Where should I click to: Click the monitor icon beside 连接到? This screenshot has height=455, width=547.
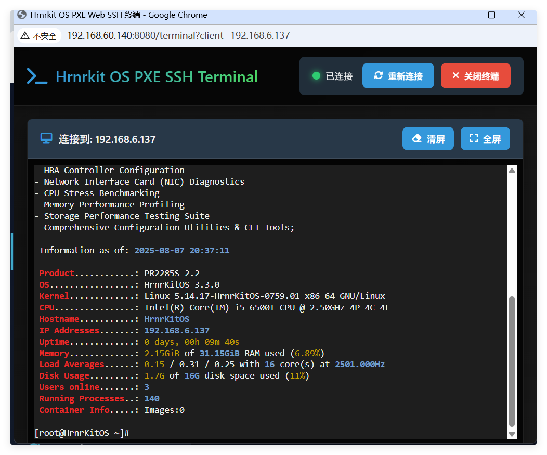tap(47, 139)
